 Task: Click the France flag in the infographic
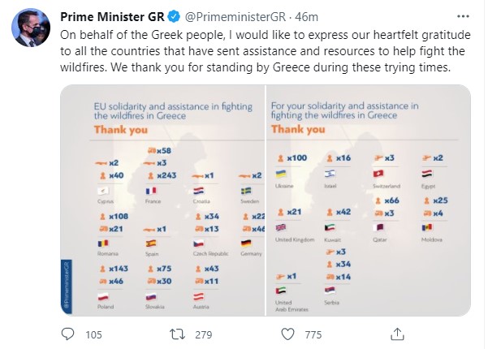click(151, 192)
